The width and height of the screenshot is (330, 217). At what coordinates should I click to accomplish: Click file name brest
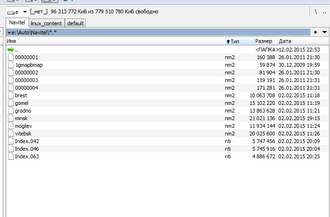(21, 95)
